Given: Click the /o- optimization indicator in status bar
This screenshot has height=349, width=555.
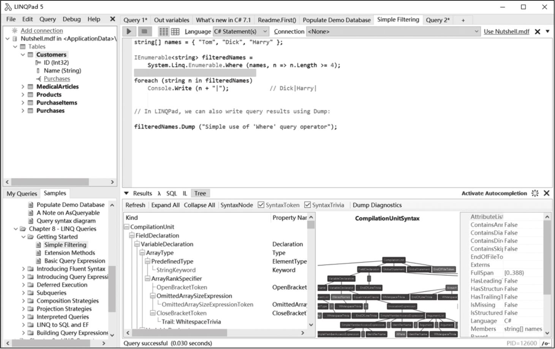Looking at the screenshot, I should pyautogui.click(x=546, y=343).
